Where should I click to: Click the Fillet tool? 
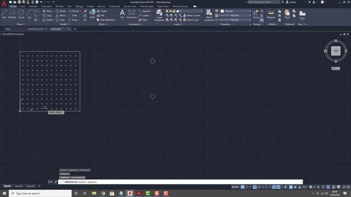[73, 15]
